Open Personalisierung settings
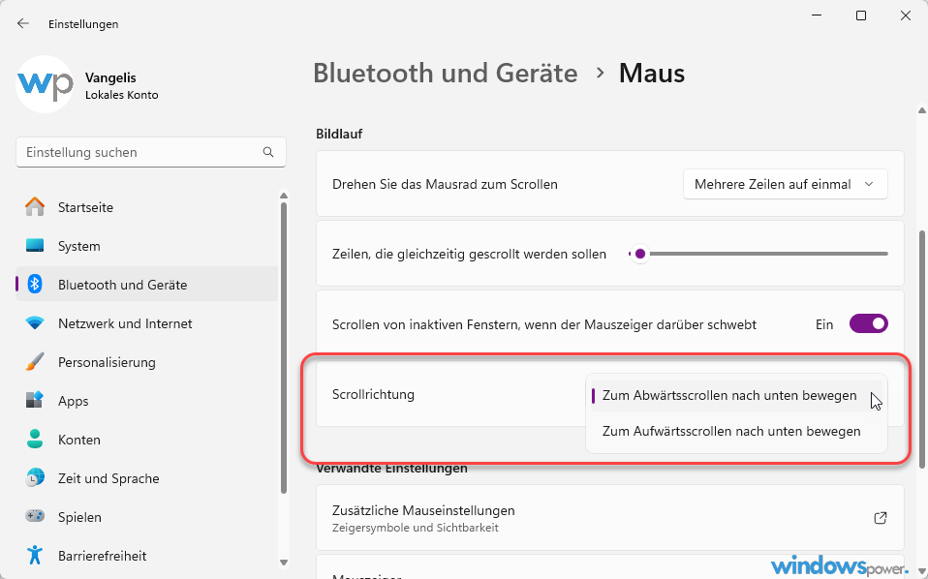This screenshot has height=579, width=928. 147,362
